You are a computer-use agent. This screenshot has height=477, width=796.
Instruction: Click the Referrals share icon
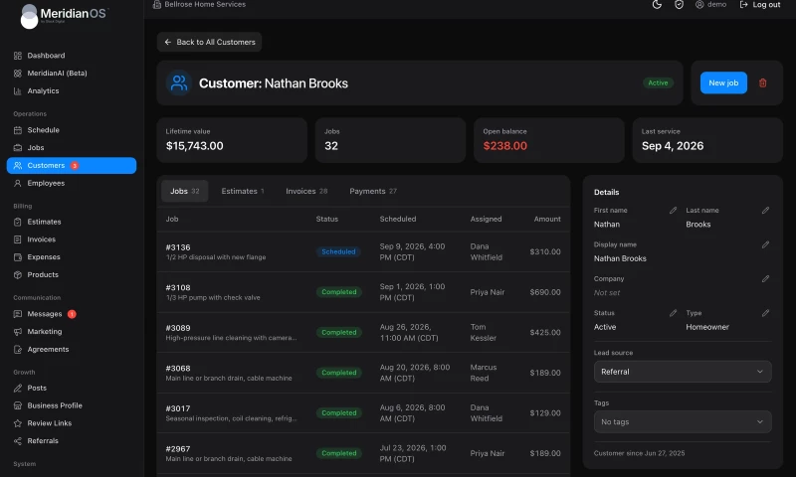pyautogui.click(x=18, y=441)
